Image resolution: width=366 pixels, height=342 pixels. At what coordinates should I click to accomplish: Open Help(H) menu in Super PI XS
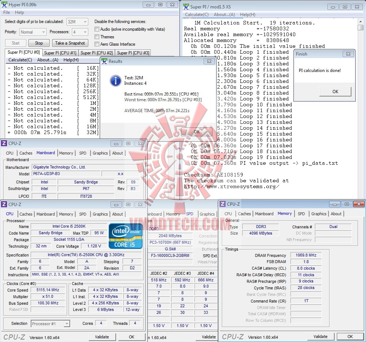click(x=248, y=15)
